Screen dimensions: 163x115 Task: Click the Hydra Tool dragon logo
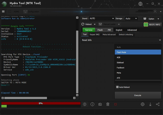[4, 4]
